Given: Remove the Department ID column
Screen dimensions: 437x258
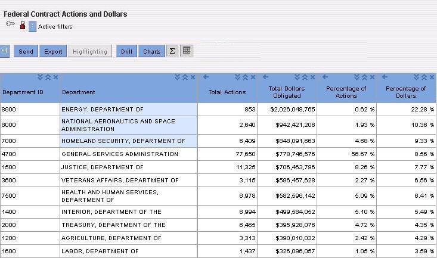Looking at the screenshot, I should (55, 77).
